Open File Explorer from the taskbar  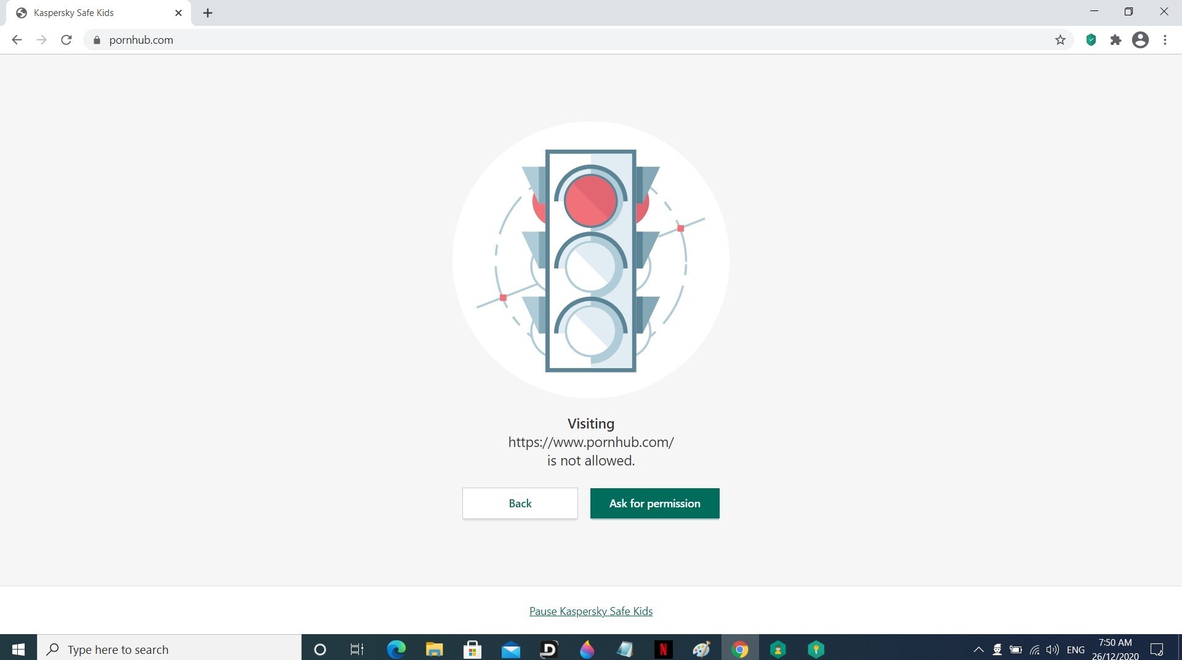pos(434,649)
